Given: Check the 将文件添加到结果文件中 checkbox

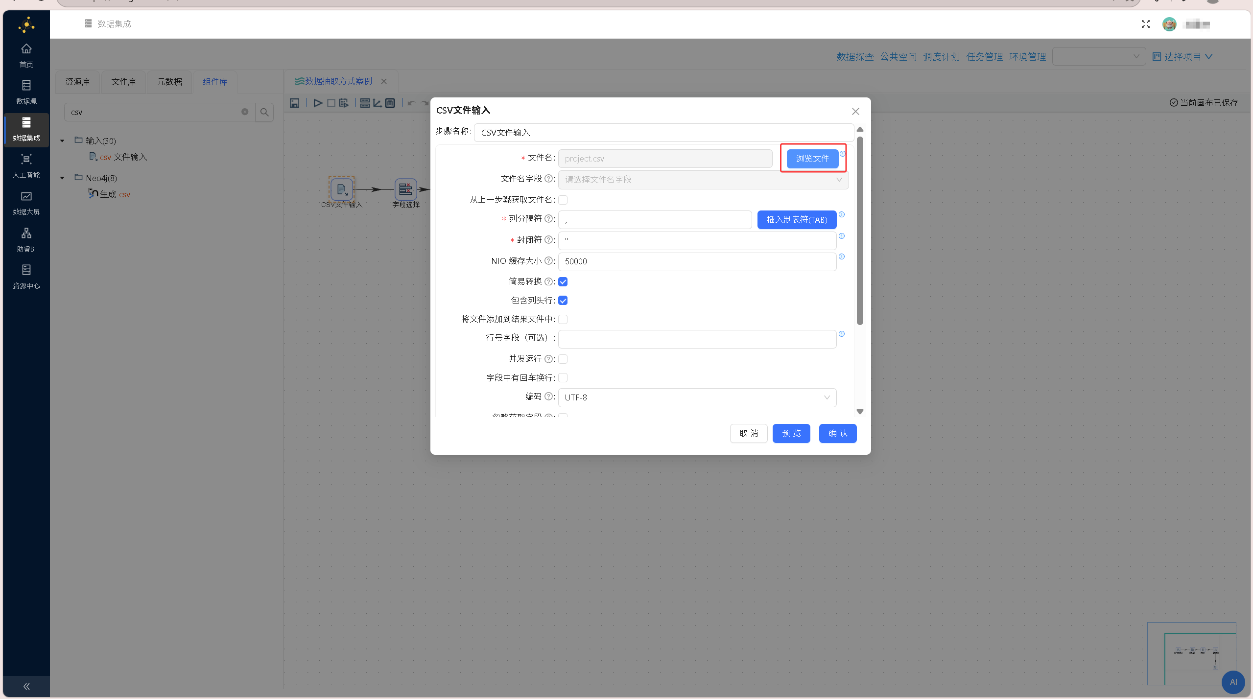Looking at the screenshot, I should [563, 319].
